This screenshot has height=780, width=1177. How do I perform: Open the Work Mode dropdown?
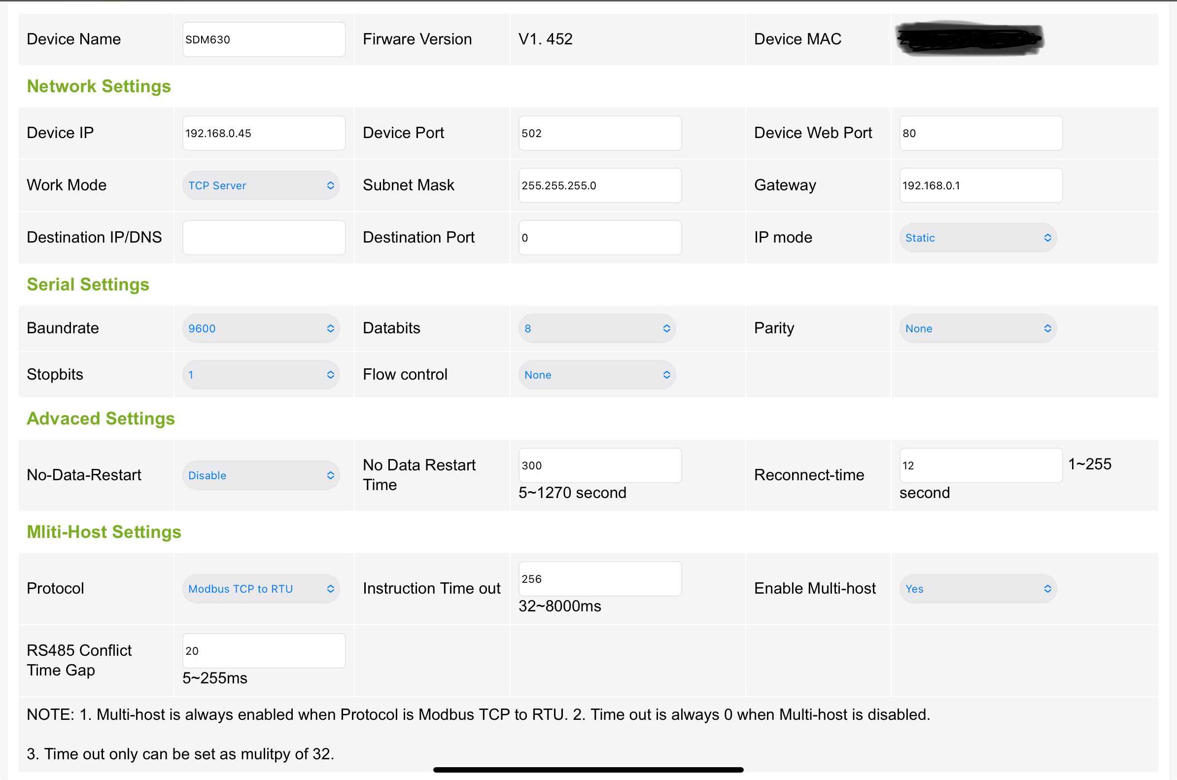point(261,185)
